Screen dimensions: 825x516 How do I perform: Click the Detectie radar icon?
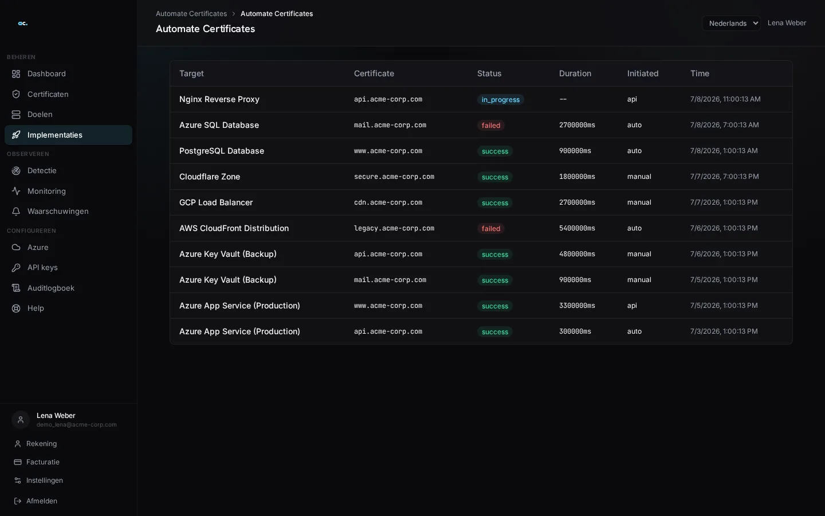point(16,171)
